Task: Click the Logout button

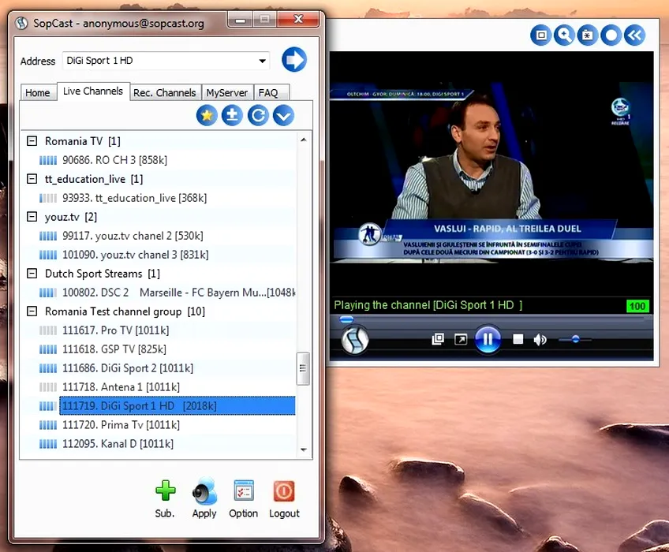Action: coord(284,499)
